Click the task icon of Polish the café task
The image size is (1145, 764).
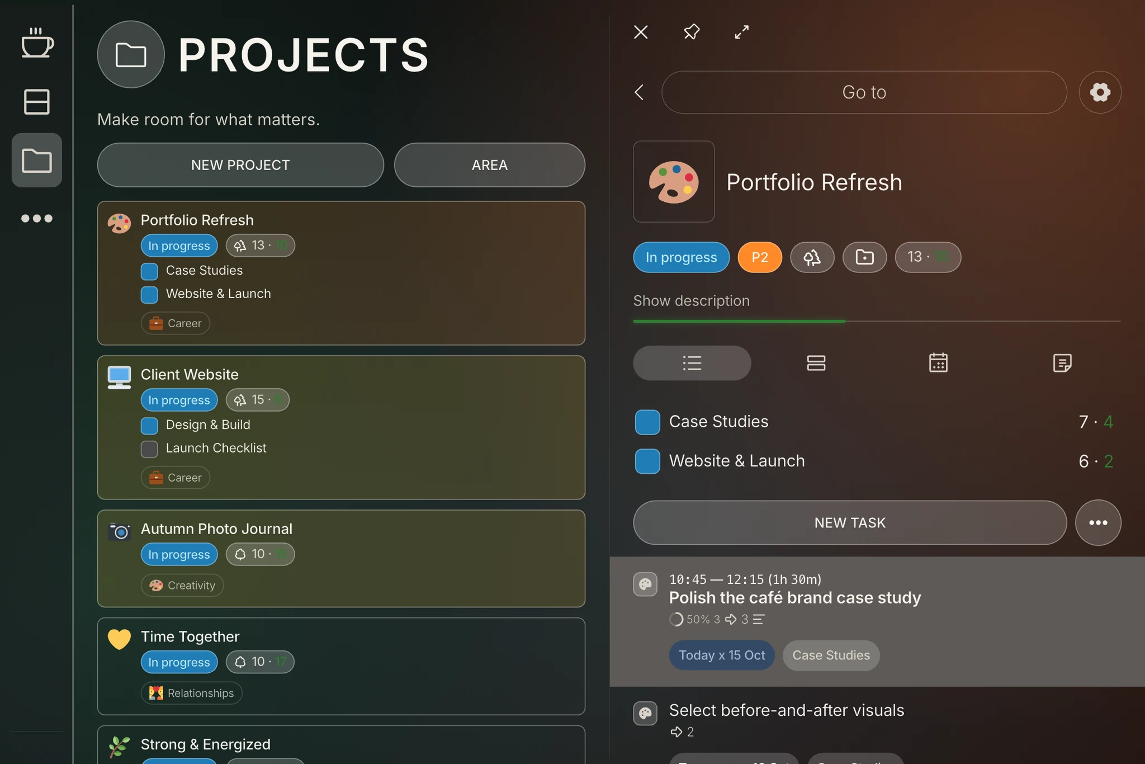click(x=645, y=585)
